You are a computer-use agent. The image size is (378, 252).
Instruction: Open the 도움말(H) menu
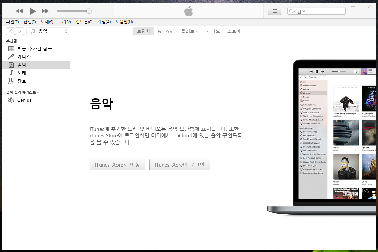(124, 22)
